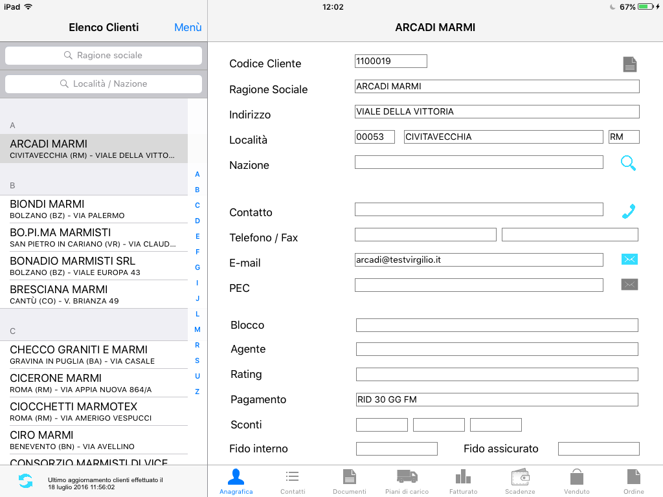
Task: Jump to letter C in index
Action: pyautogui.click(x=197, y=205)
